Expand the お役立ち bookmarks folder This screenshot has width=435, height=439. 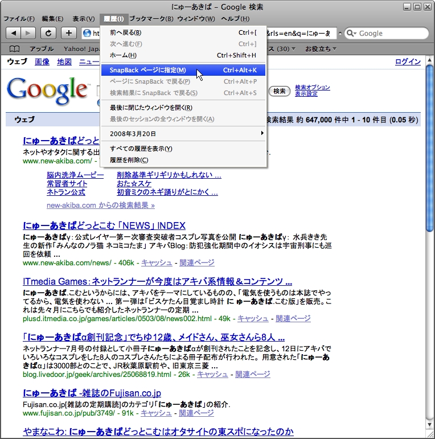pyautogui.click(x=321, y=49)
